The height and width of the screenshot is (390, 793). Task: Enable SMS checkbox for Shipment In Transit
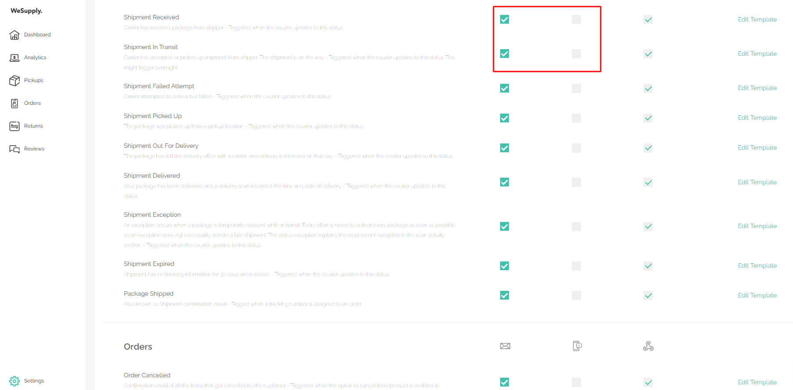click(576, 54)
